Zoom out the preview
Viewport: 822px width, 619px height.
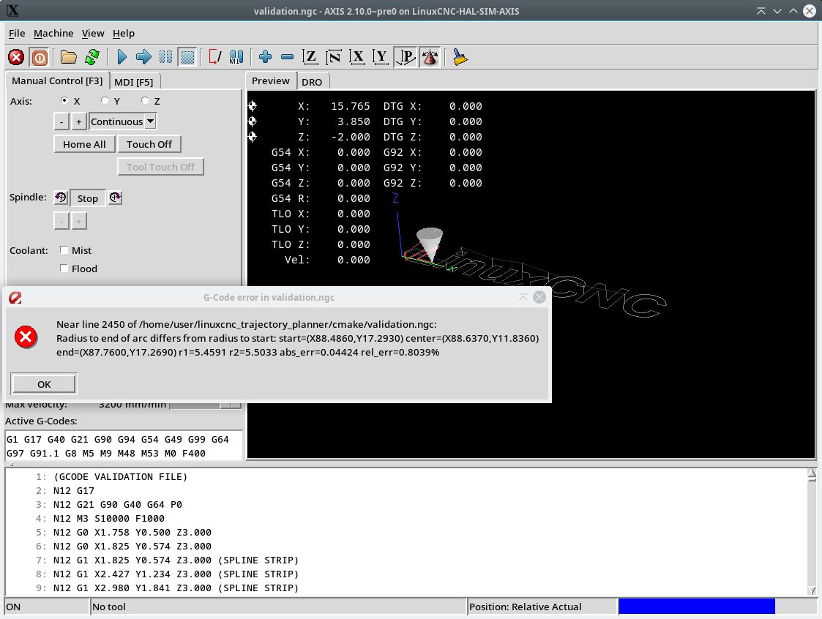(x=287, y=57)
